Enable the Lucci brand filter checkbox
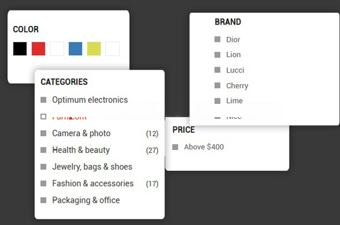340x225 pixels. pos(218,70)
